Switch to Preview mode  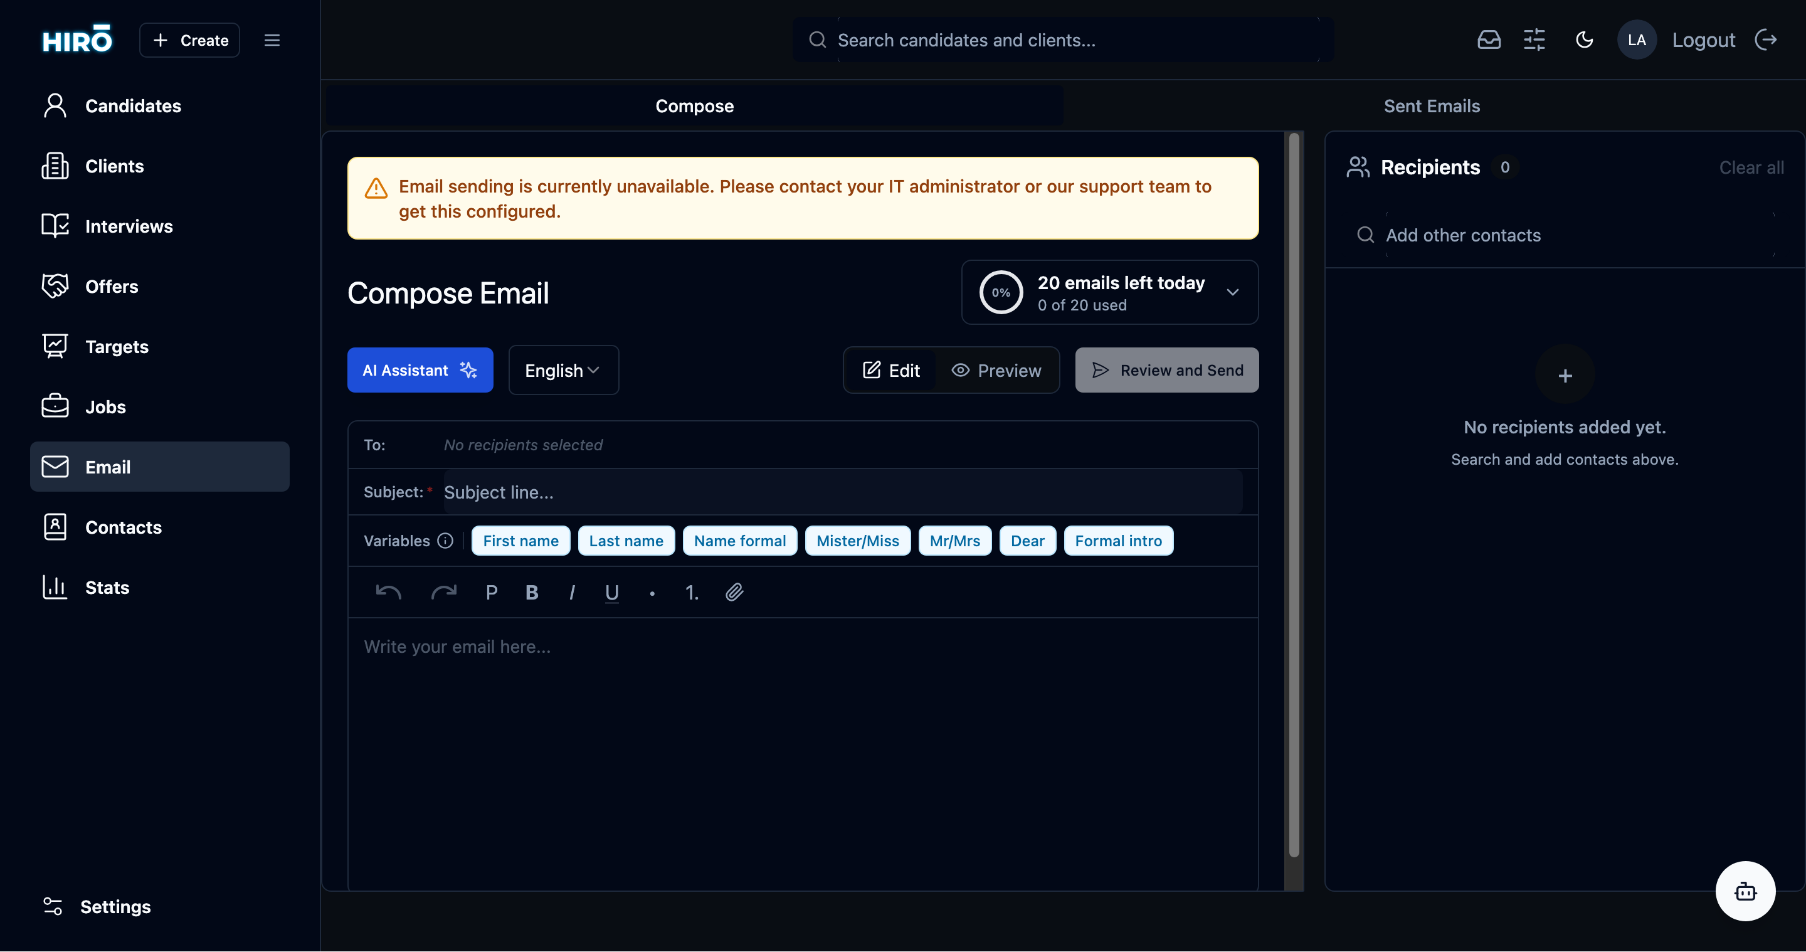click(x=996, y=370)
